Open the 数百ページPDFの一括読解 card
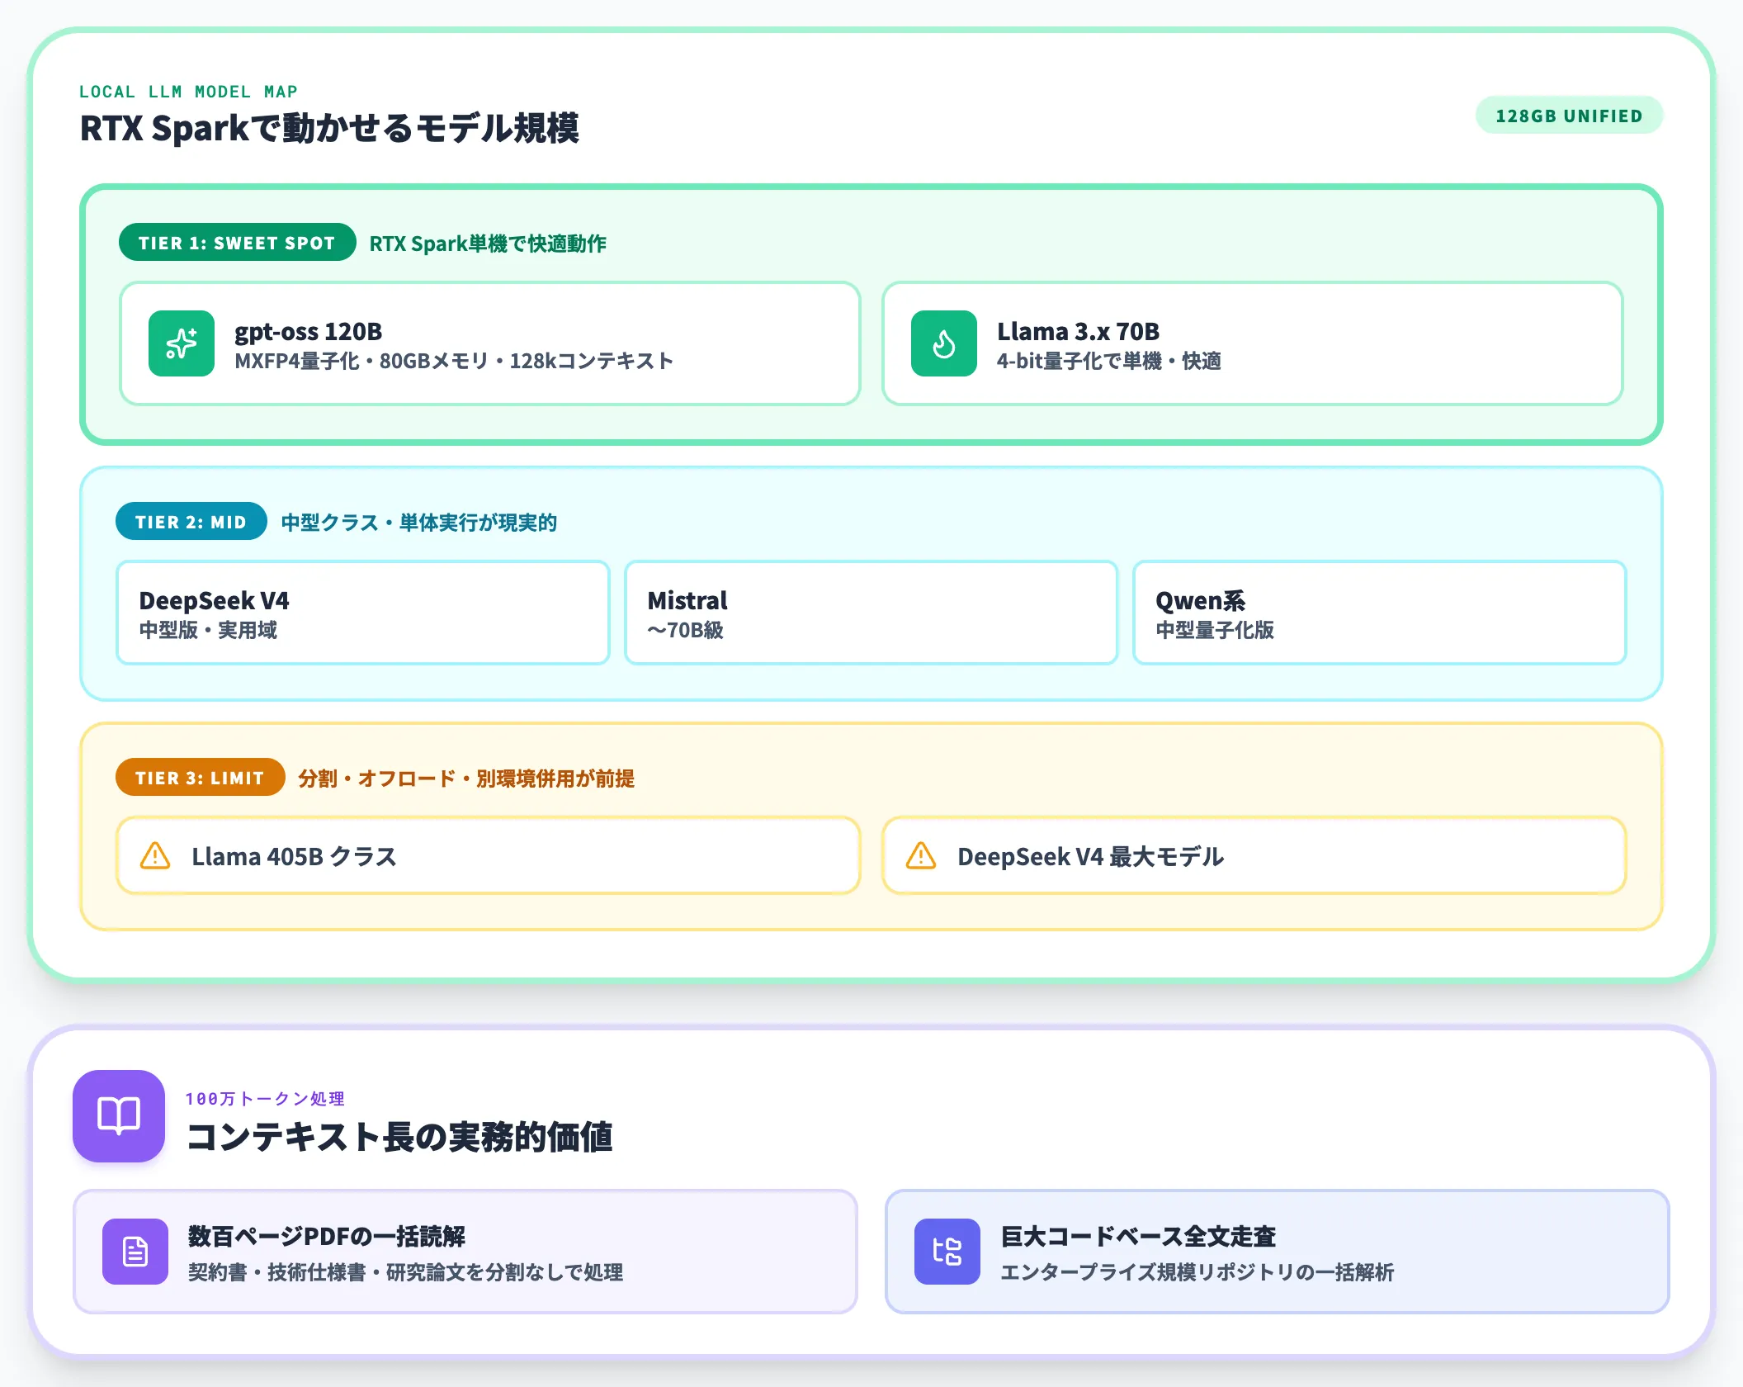 pyautogui.click(x=465, y=1252)
